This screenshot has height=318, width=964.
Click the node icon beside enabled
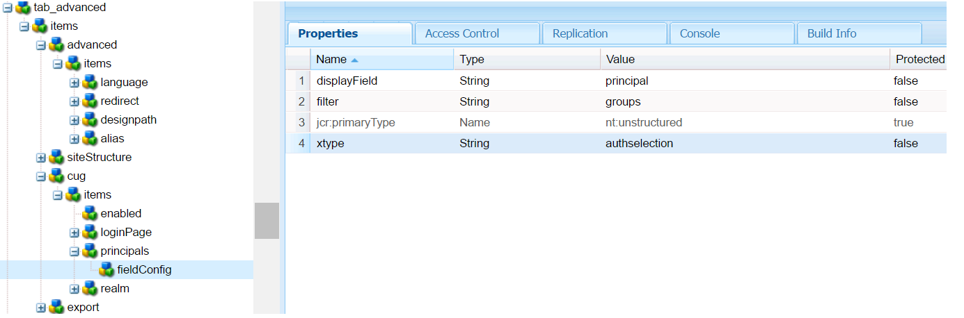point(90,213)
